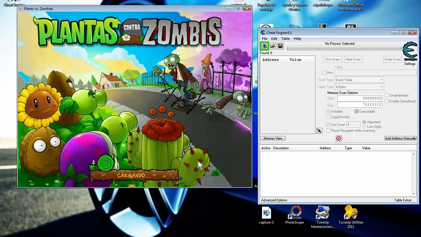Click the scan progress bar
Screen dimensions: 421x237
tap(344, 48)
